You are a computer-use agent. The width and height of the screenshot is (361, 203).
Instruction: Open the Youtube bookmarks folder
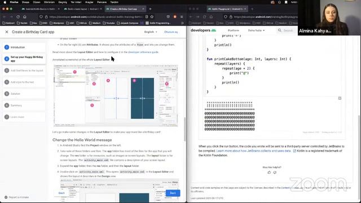108,23
